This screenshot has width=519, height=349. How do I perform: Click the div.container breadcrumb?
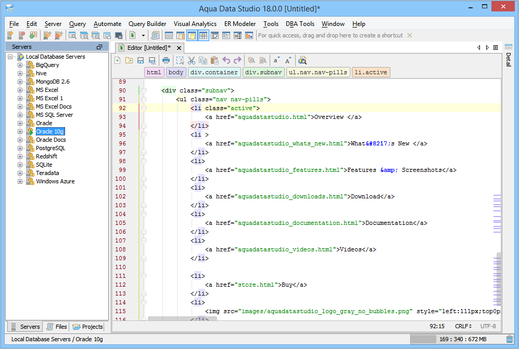(x=214, y=72)
